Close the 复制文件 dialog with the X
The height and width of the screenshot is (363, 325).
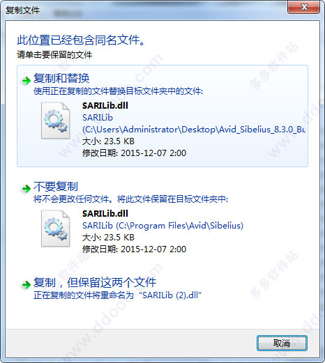point(303,7)
